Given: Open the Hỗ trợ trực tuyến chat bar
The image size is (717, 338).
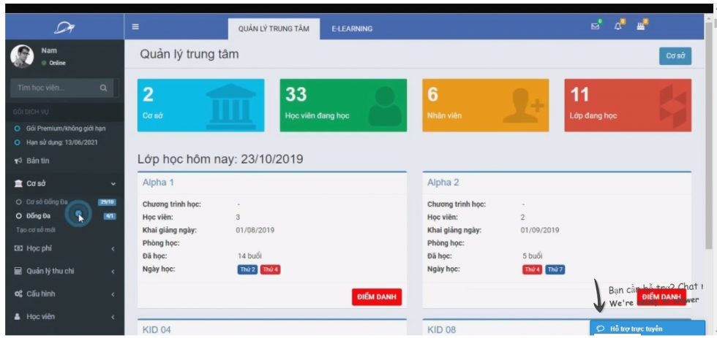Looking at the screenshot, I should click(647, 329).
